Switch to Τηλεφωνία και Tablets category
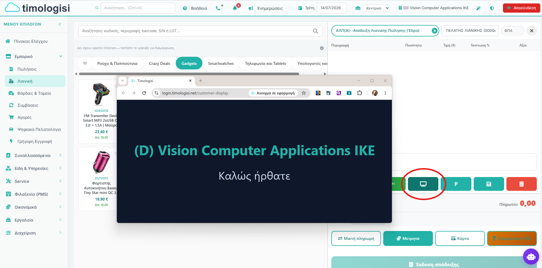Screen dimensions: 542x268 click(x=266, y=63)
